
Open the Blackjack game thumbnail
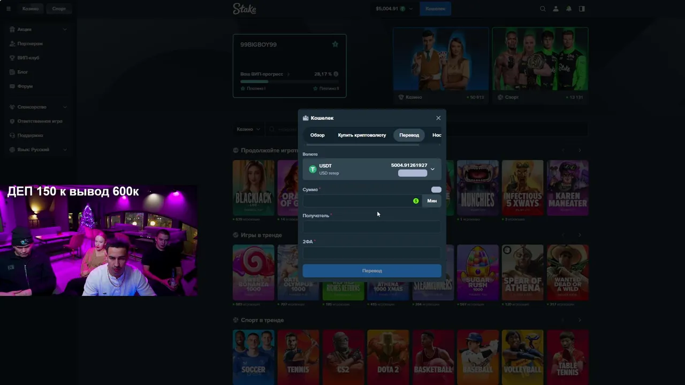254,188
